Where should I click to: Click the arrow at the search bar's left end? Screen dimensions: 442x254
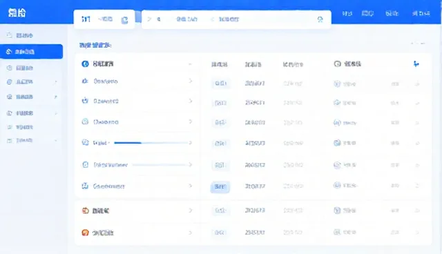point(149,19)
